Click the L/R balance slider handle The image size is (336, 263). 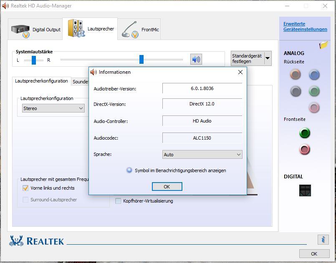coord(34,60)
